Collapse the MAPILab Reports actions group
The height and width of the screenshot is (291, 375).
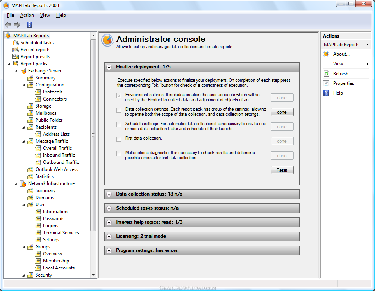tap(367, 45)
